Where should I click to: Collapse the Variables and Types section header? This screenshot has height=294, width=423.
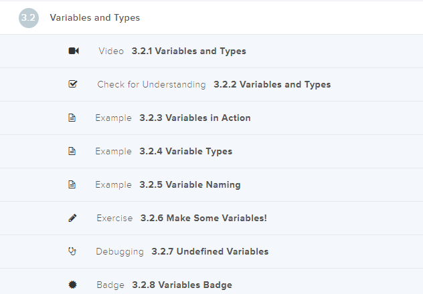[95, 18]
